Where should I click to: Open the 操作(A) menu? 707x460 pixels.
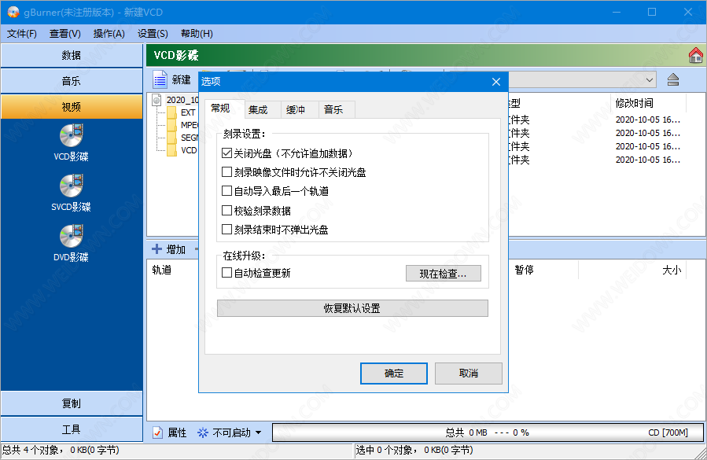pos(109,34)
